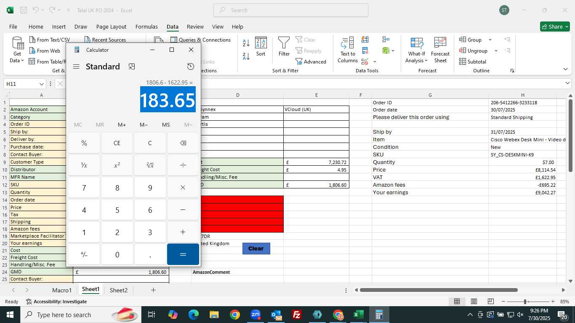This screenshot has width=575, height=323.
Task: Select the Macro1 sheet tab
Action: [x=62, y=290]
